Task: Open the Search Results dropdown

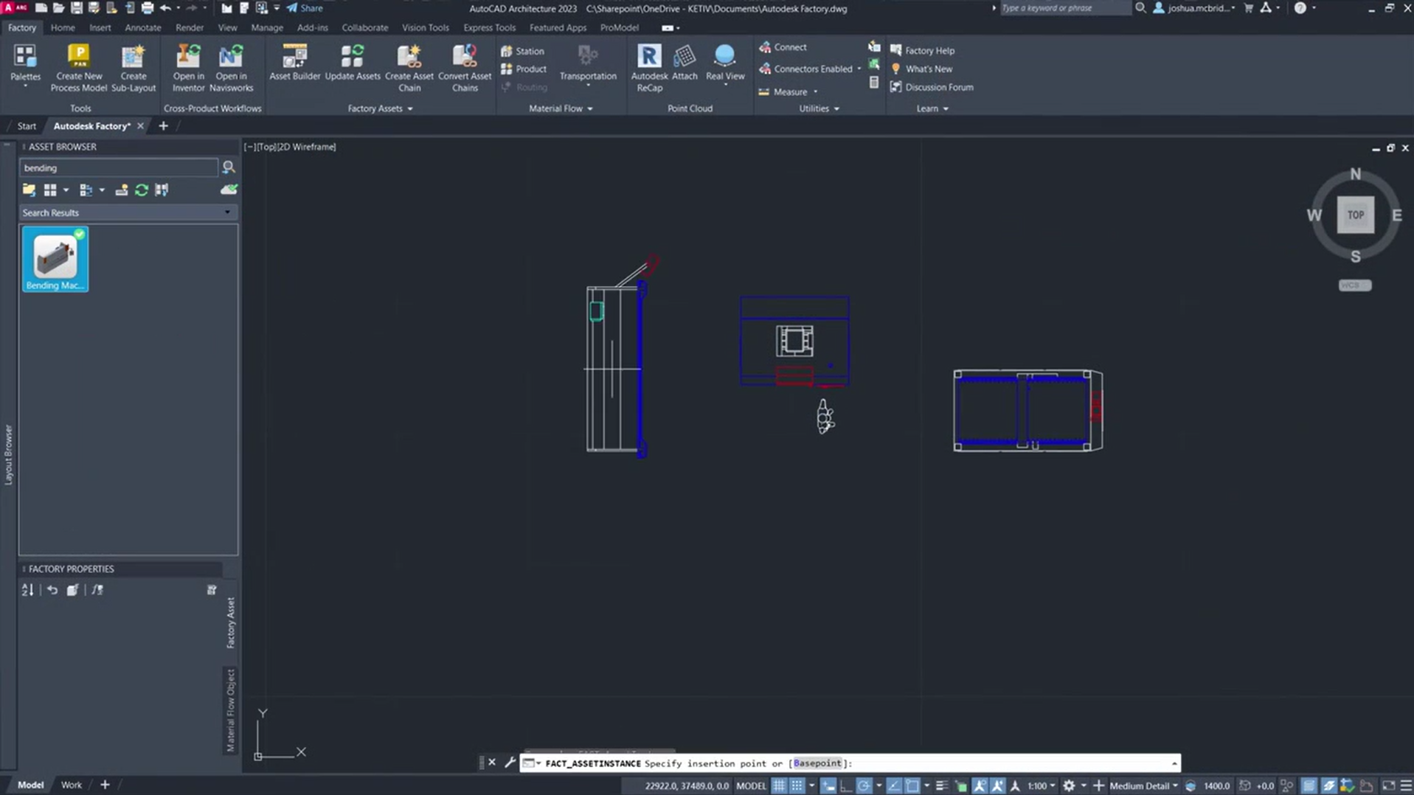Action: [227, 212]
